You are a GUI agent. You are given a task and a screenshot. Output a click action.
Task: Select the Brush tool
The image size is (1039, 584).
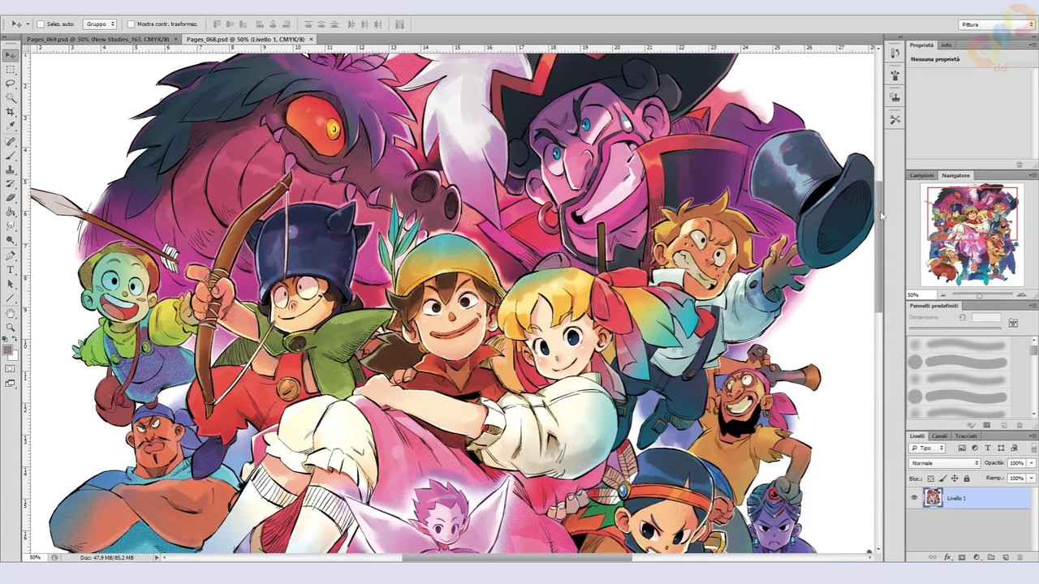tap(10, 155)
